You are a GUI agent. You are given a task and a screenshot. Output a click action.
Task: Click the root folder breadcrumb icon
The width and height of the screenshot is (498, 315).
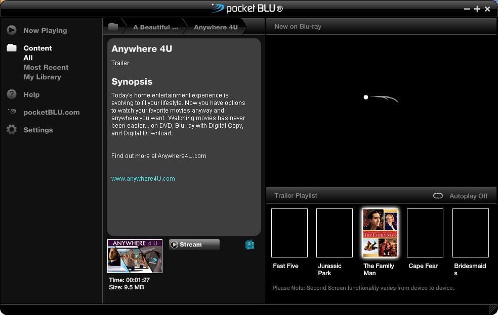[113, 27]
